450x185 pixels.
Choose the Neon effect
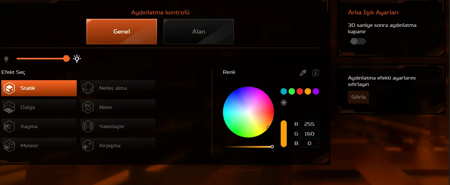point(118,107)
